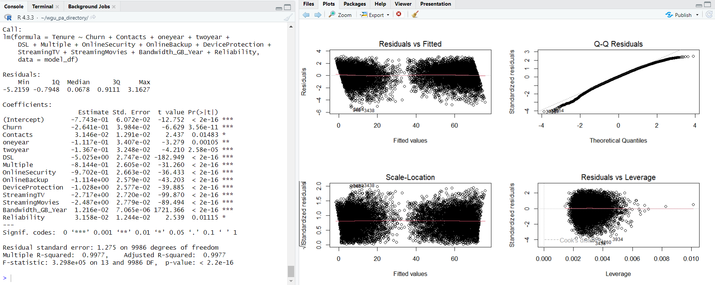Image resolution: width=715 pixels, height=285 pixels.
Task: Click the Scale-Location plot title
Action: pos(410,177)
